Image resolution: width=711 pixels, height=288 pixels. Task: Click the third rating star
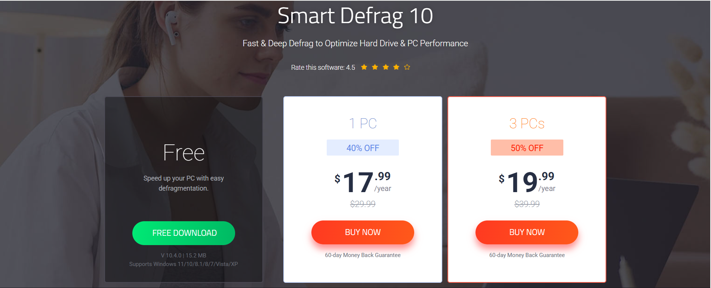pos(386,67)
